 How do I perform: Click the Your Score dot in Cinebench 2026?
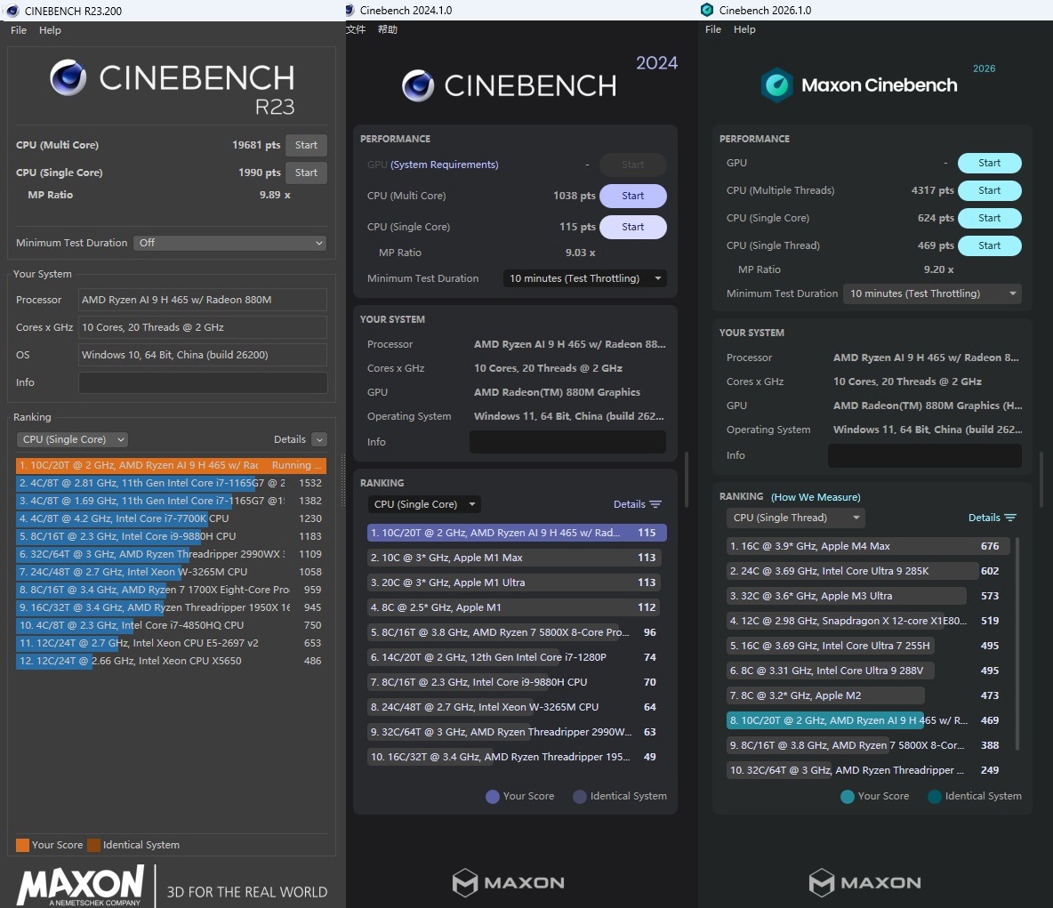coord(848,797)
